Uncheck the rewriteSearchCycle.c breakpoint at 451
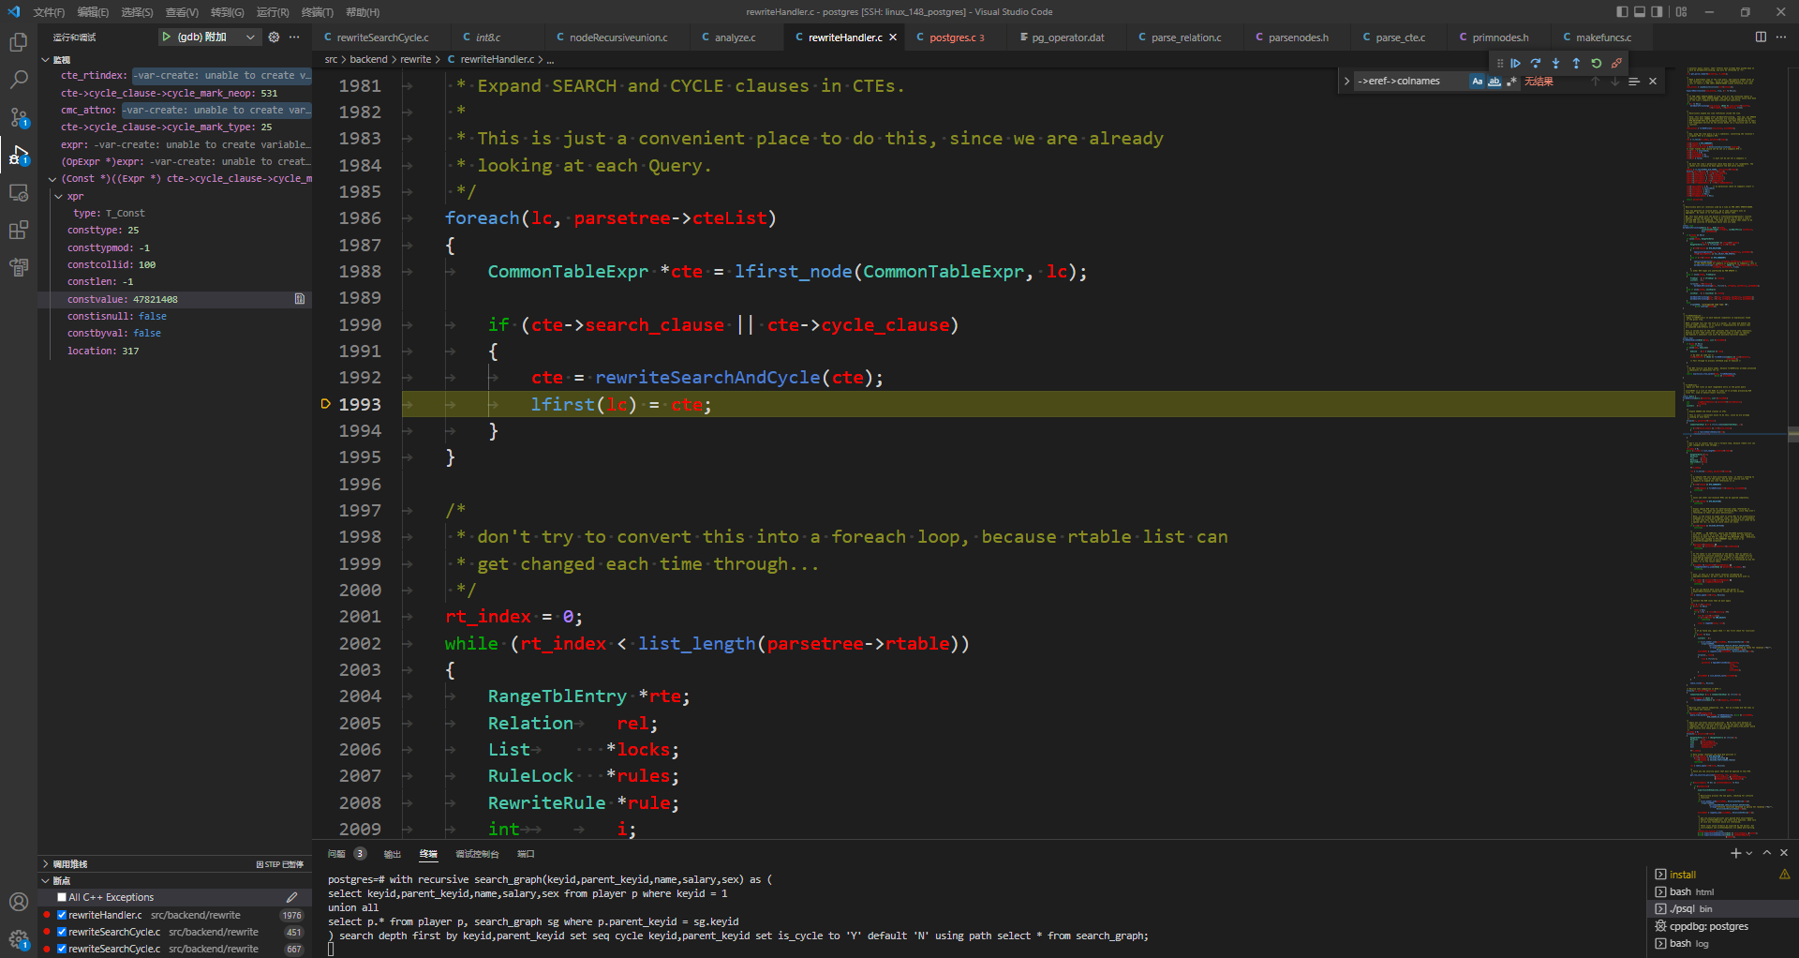This screenshot has height=958, width=1799. pyautogui.click(x=62, y=932)
